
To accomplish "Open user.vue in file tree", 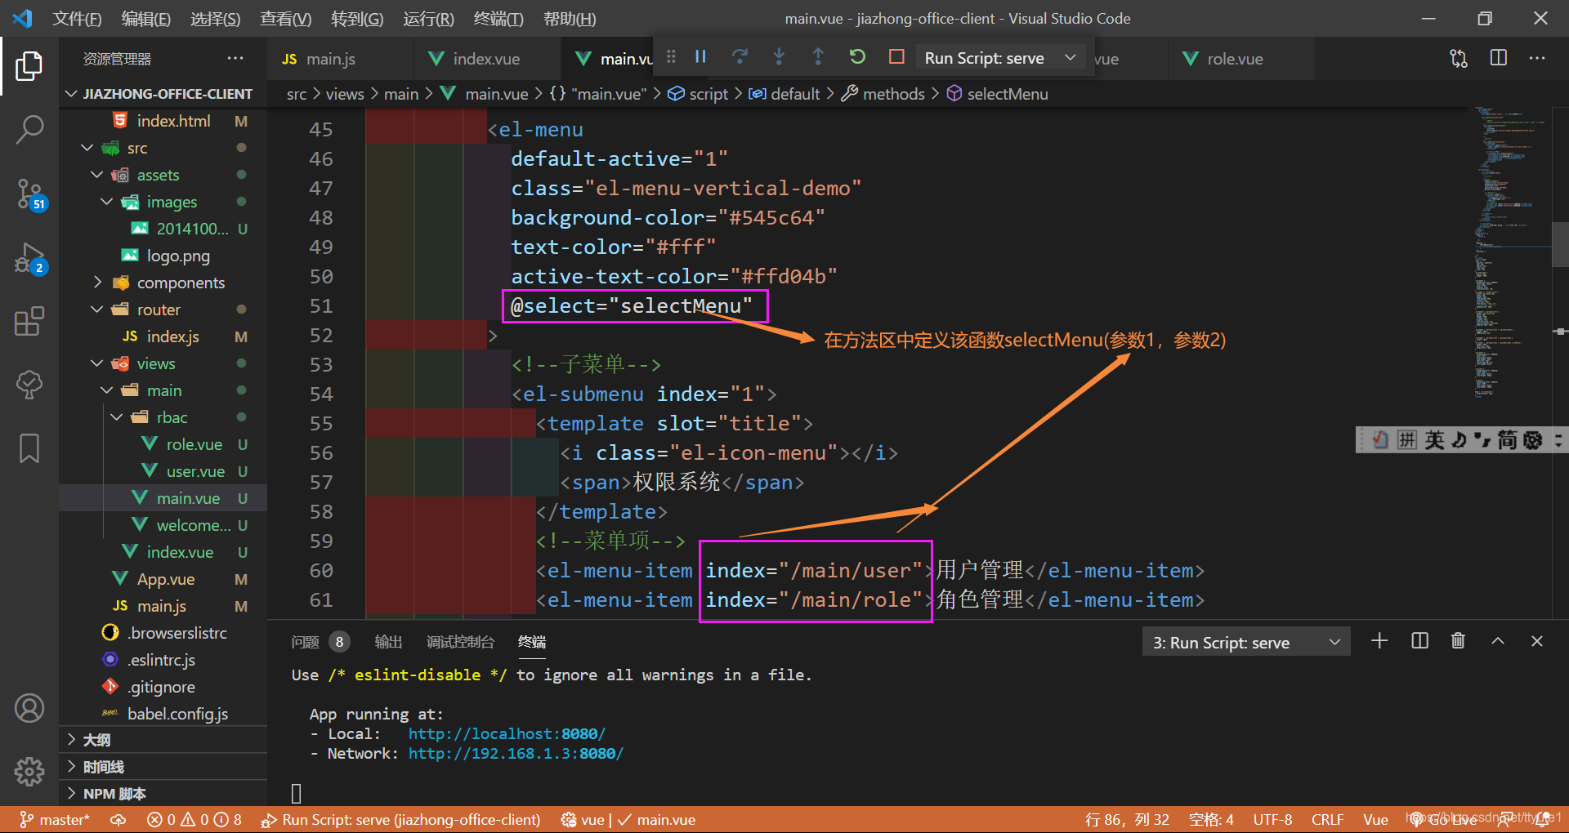I will coord(195,471).
